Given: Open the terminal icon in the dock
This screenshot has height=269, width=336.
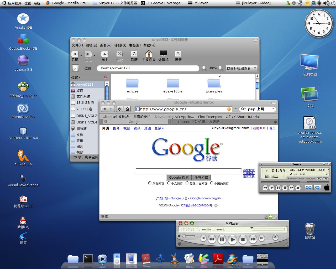Looking at the screenshot, I should 88,259.
